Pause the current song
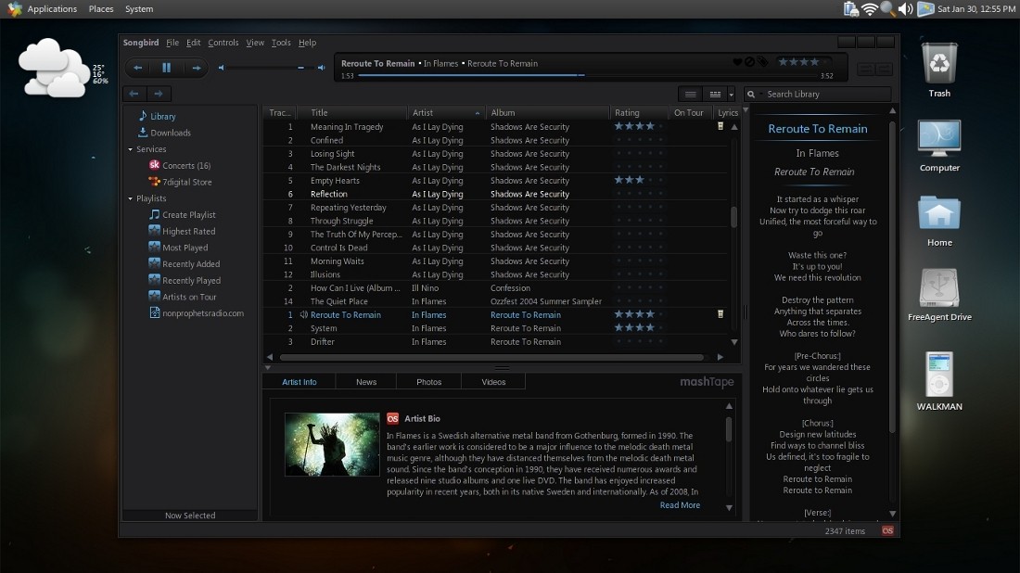This screenshot has width=1020, height=573. click(167, 68)
